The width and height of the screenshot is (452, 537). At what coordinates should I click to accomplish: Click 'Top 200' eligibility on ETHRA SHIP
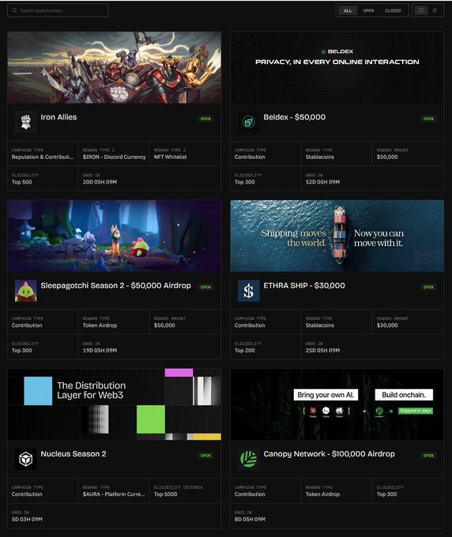click(x=245, y=350)
